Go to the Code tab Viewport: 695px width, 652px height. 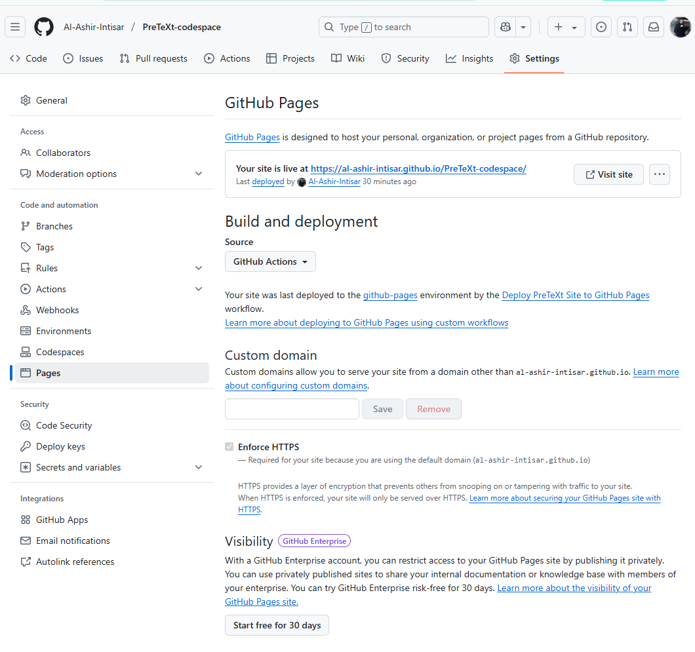[x=28, y=58]
